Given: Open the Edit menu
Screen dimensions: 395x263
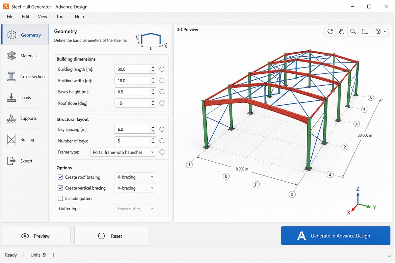Looking at the screenshot, I should tap(26, 16).
